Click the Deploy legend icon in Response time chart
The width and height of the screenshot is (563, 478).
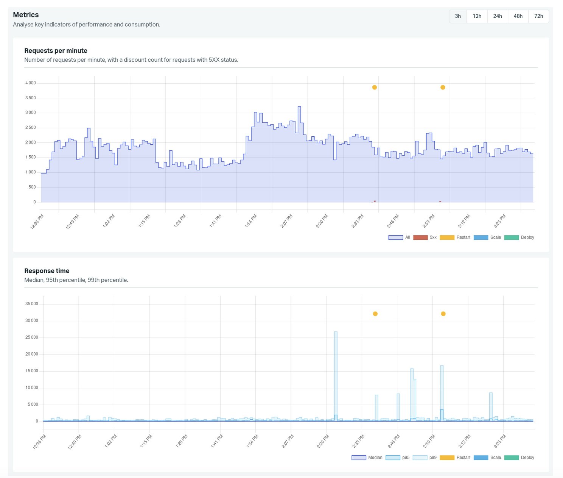click(x=512, y=458)
